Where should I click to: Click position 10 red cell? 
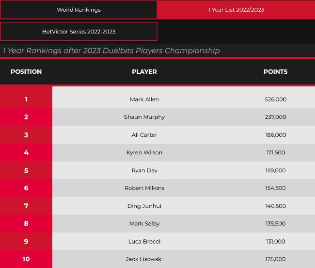[x=26, y=259]
